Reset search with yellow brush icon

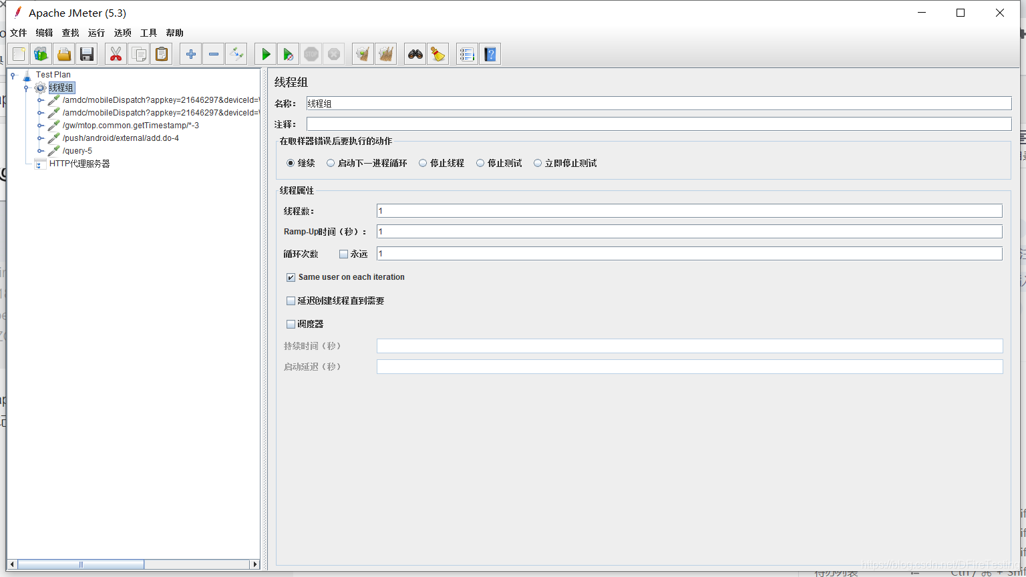(x=438, y=54)
